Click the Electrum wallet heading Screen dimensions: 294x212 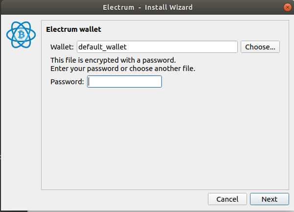pyautogui.click(x=73, y=29)
